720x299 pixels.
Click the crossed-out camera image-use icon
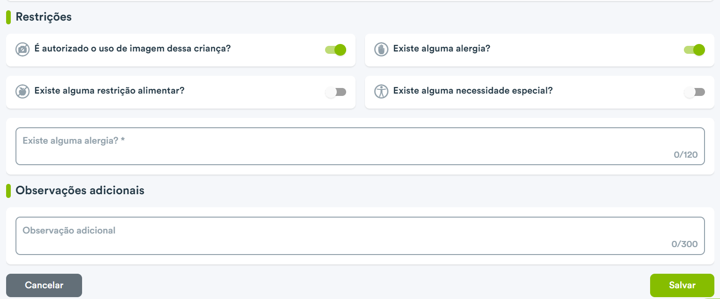click(x=23, y=50)
